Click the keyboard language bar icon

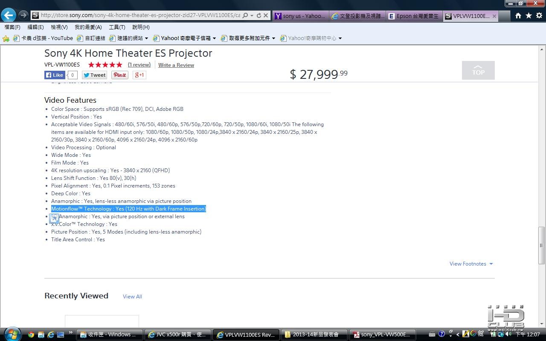pos(432,334)
